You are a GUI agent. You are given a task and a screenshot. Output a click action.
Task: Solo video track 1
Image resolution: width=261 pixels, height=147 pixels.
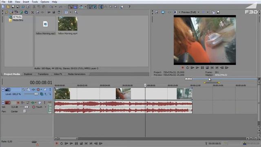50,90
